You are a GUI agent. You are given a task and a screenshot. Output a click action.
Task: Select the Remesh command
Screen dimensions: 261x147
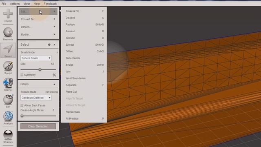[x=84, y=31]
